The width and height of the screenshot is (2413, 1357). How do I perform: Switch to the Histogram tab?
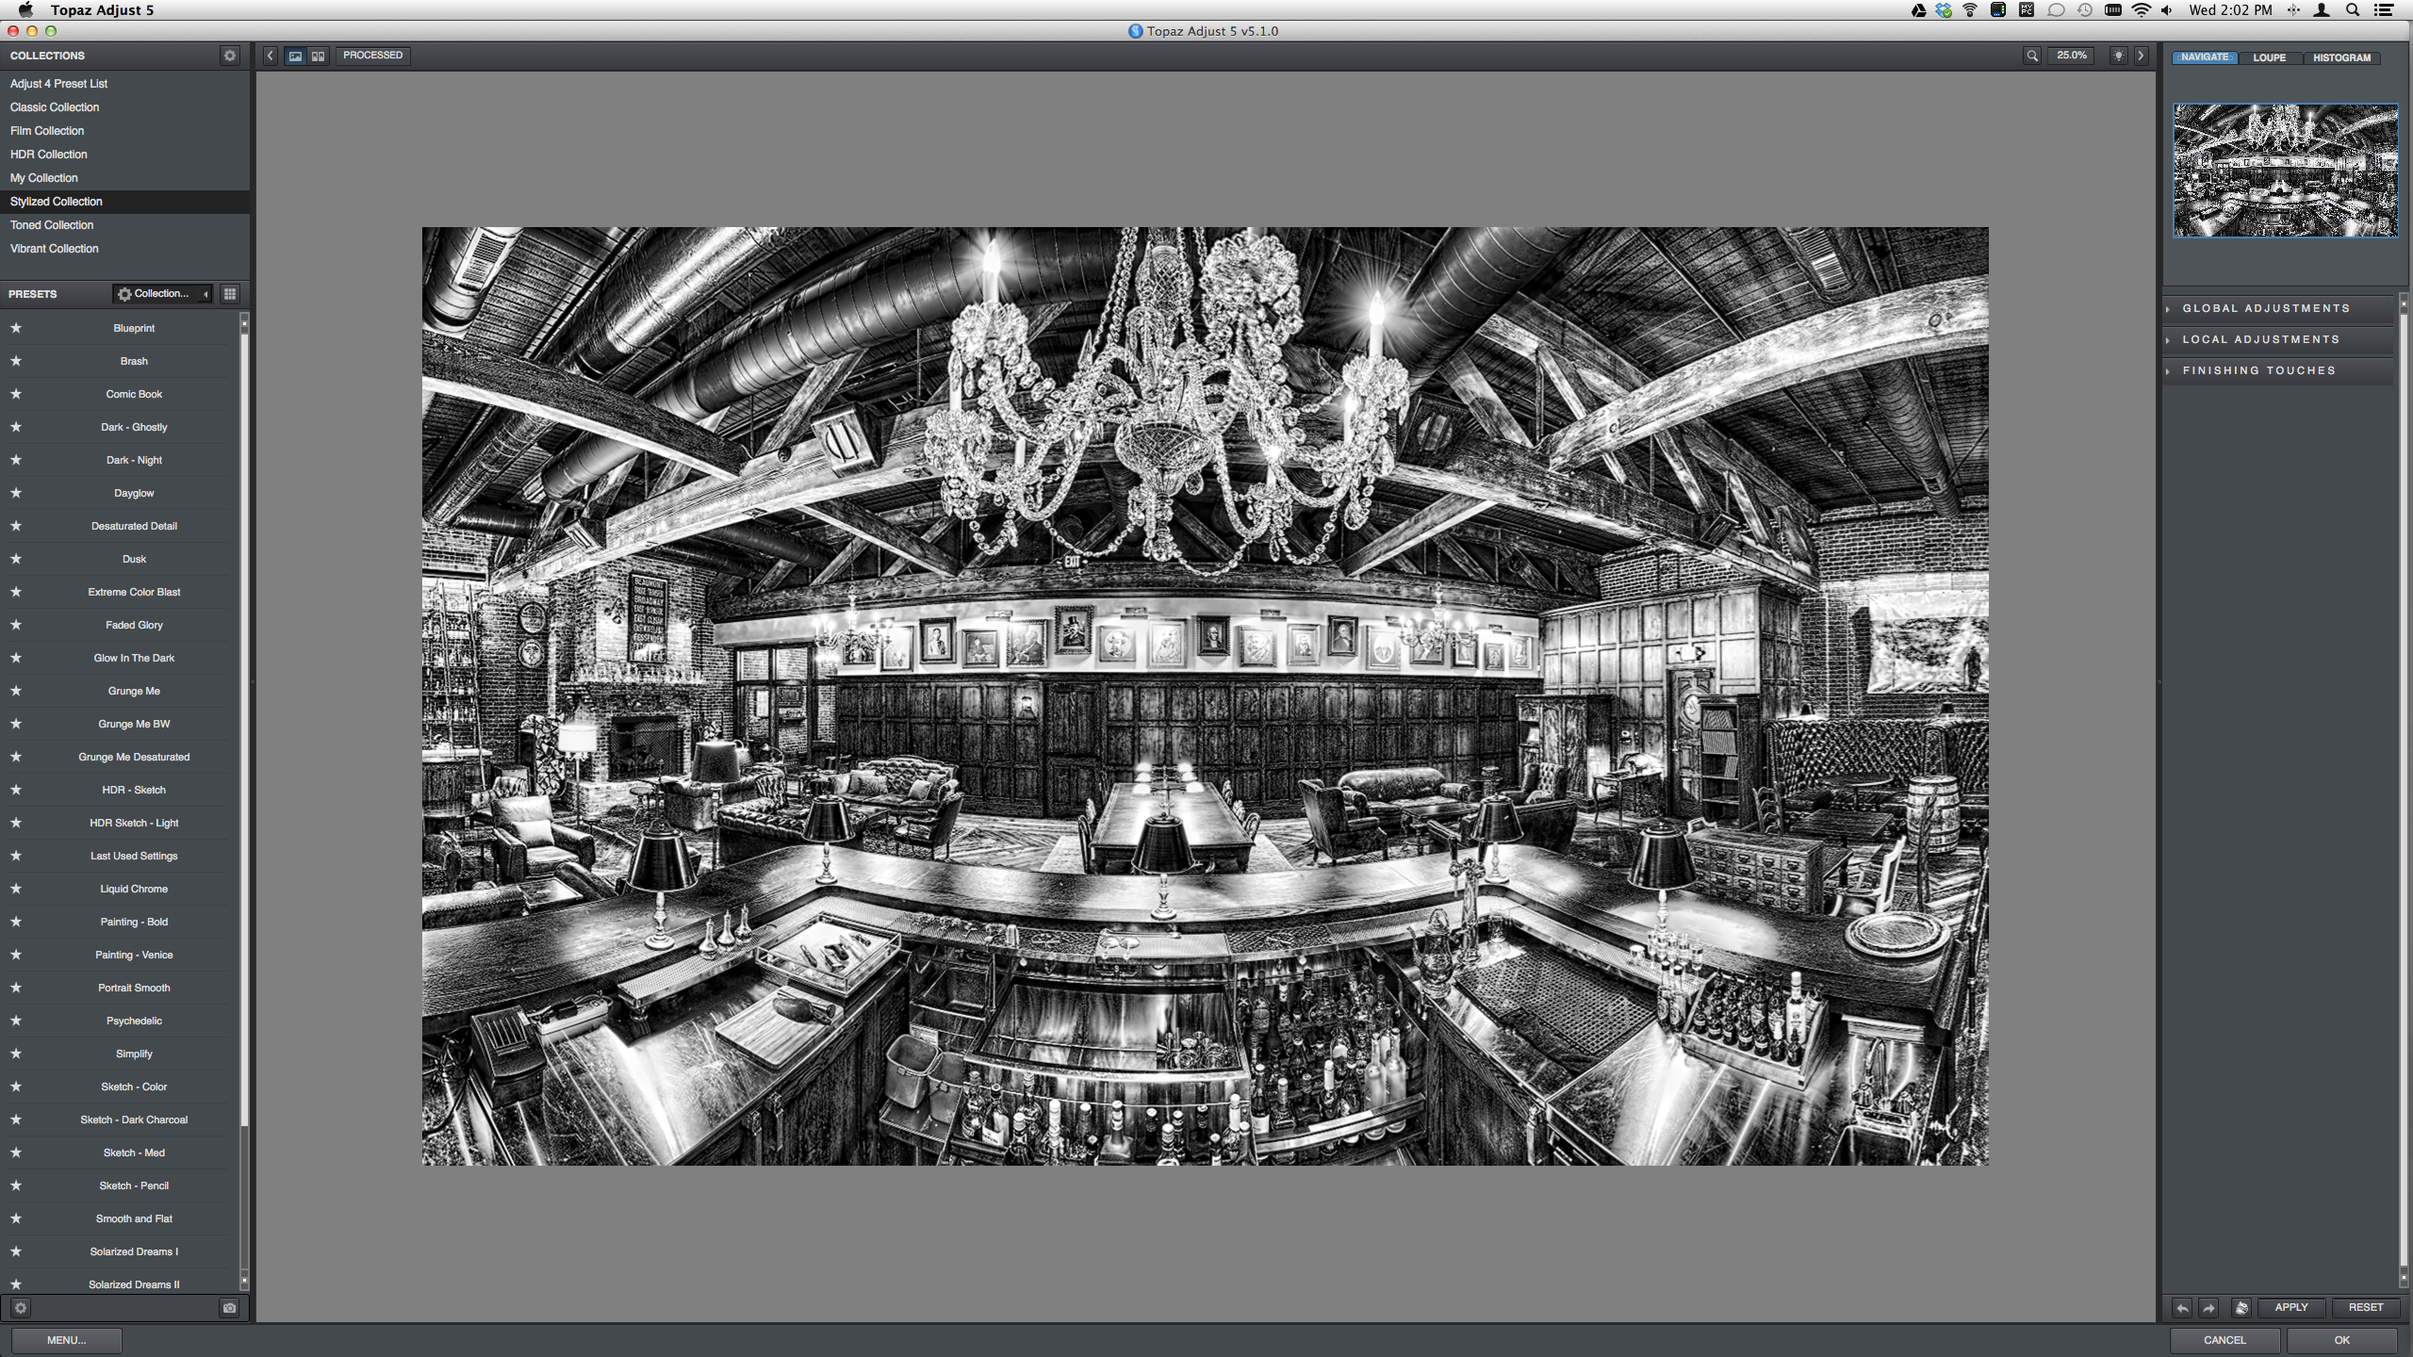coord(2341,57)
